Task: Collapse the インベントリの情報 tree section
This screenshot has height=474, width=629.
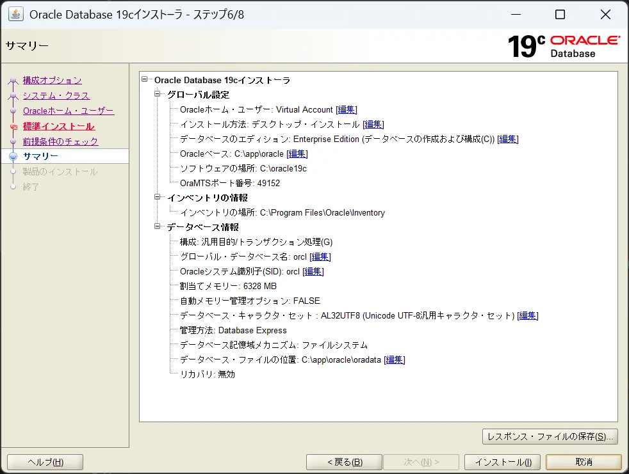Action: pyautogui.click(x=158, y=197)
